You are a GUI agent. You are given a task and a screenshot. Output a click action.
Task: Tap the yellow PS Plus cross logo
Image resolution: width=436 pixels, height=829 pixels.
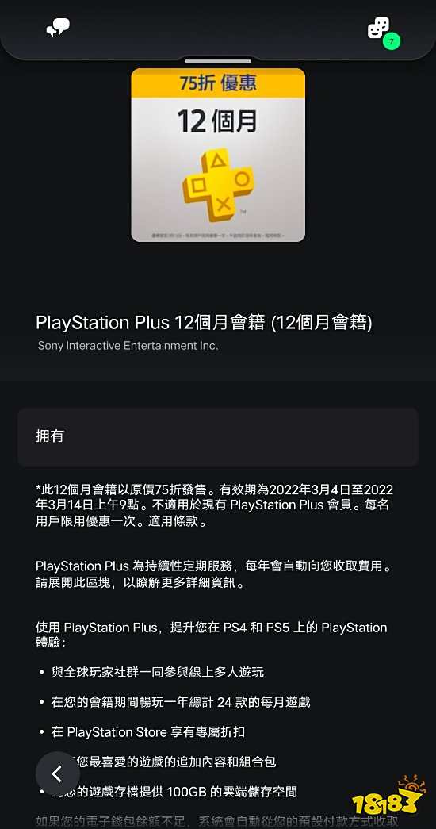point(218,184)
